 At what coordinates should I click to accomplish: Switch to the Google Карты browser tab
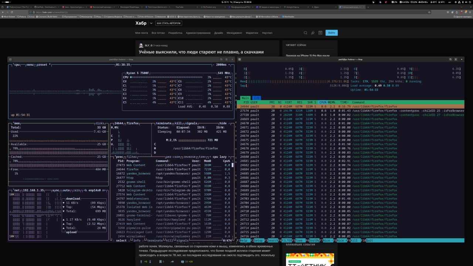coord(298,7)
